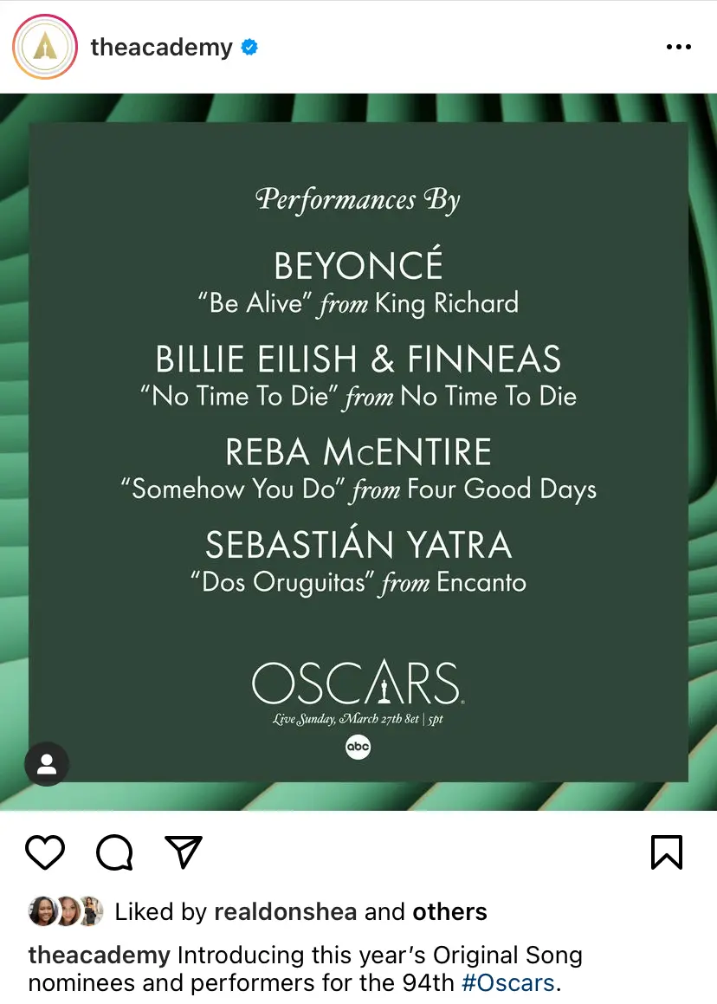Open comments with speech bubble icon
Viewport: 717px width, 1004px height.
[114, 852]
